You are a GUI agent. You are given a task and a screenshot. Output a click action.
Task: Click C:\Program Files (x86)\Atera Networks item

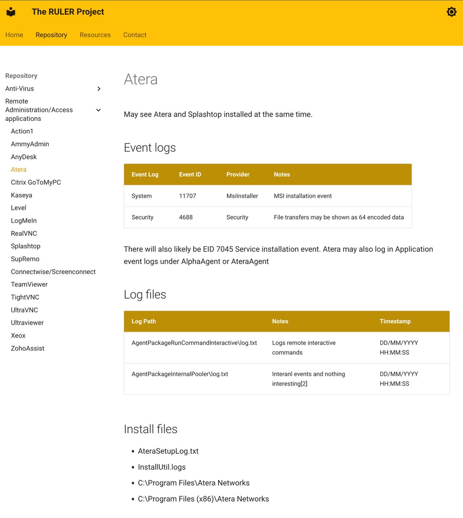203,499
